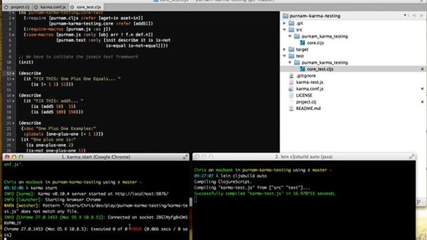Focus the '1. karma start (Google Chrome)' title bar
This screenshot has height=240, width=427.
(95, 157)
